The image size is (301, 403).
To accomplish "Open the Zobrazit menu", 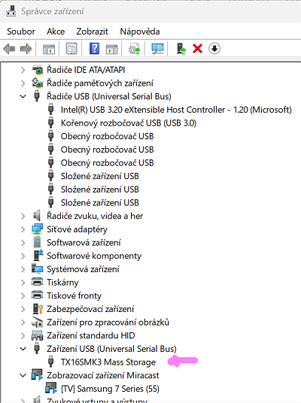I will 92,32.
